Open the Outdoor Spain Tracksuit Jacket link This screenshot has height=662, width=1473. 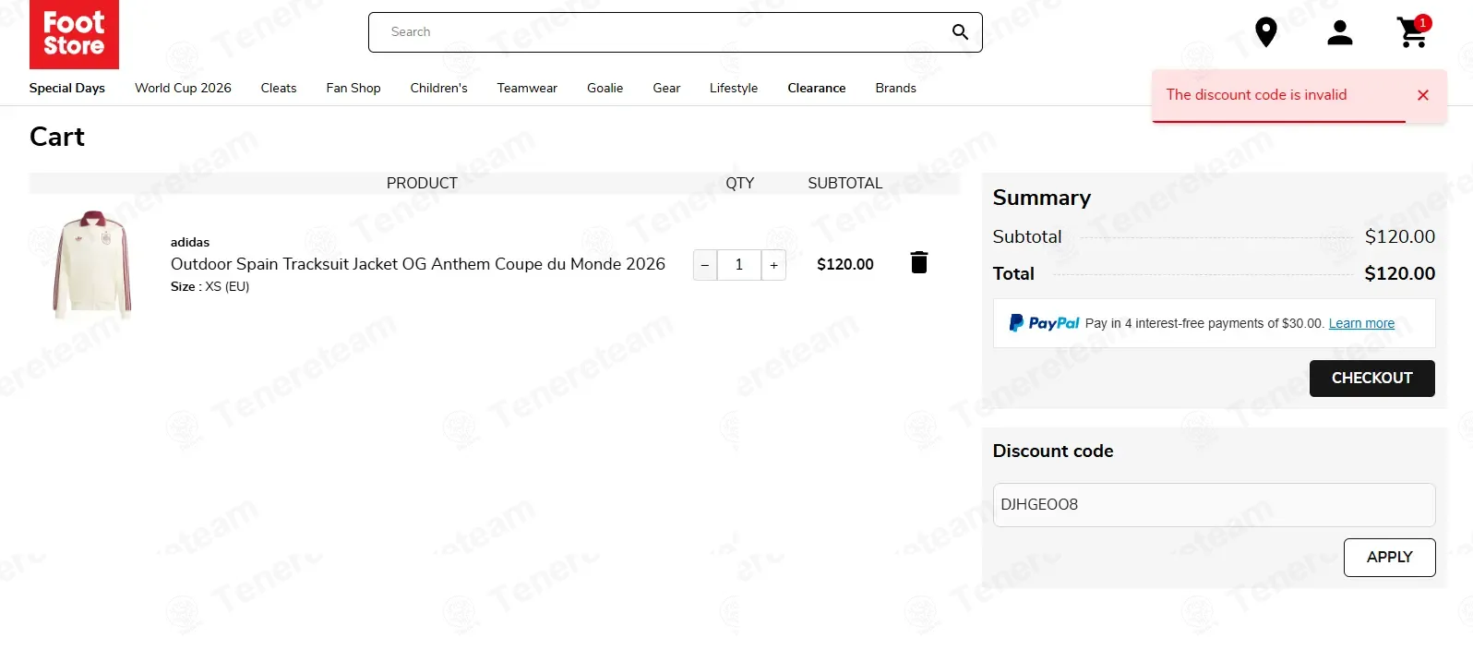(418, 264)
